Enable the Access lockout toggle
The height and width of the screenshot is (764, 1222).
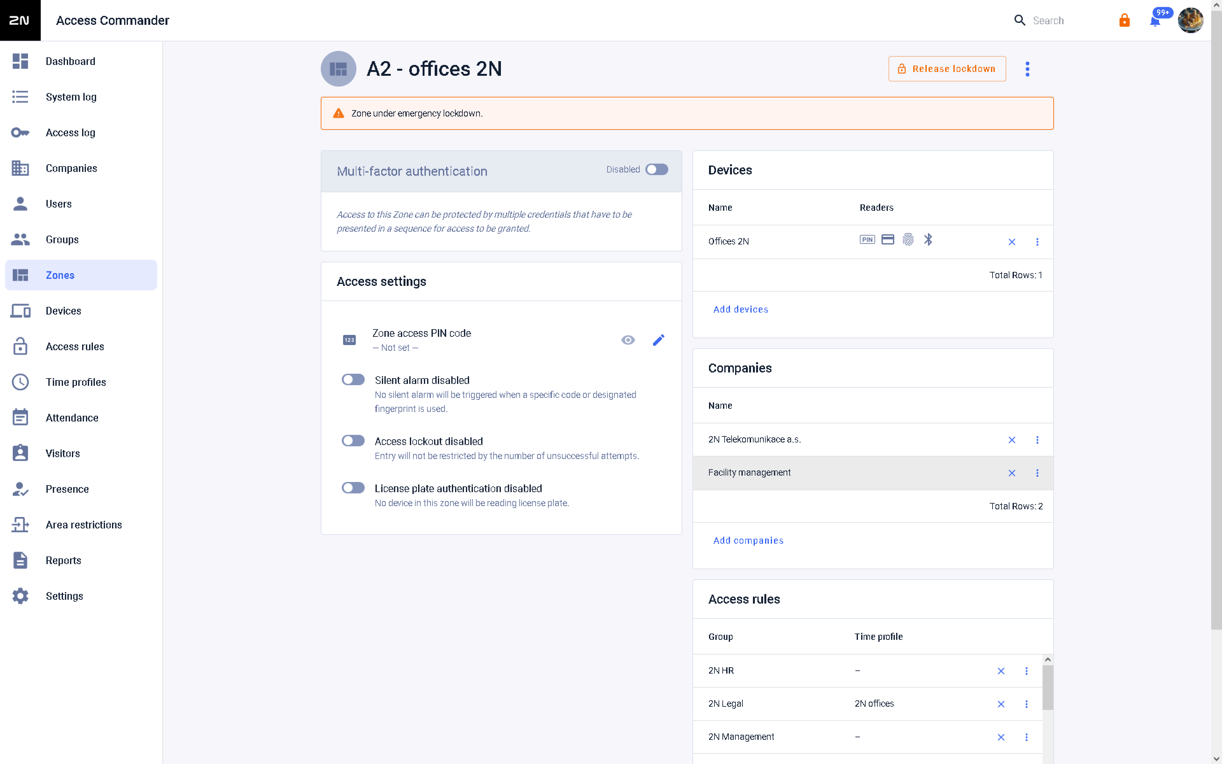coord(353,441)
